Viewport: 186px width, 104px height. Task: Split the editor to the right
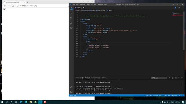(179, 8)
